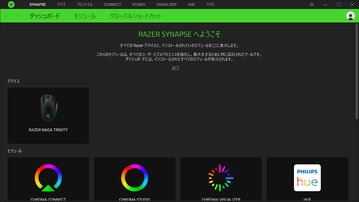
Task: Select the Razer Naga Trinity device card
Action: 48,115
